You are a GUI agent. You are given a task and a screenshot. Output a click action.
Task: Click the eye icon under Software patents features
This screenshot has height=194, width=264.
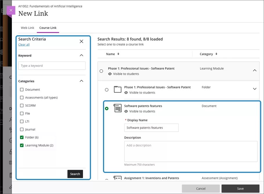point(126,111)
